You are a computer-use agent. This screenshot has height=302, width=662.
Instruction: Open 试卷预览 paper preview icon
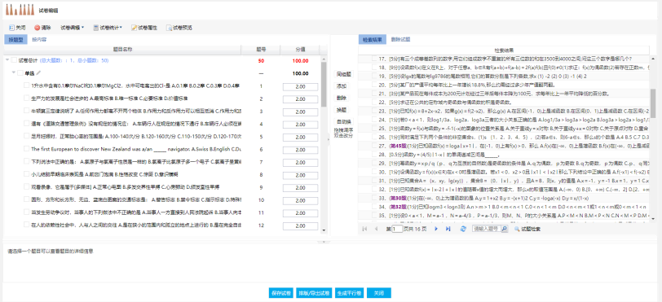click(x=169, y=28)
